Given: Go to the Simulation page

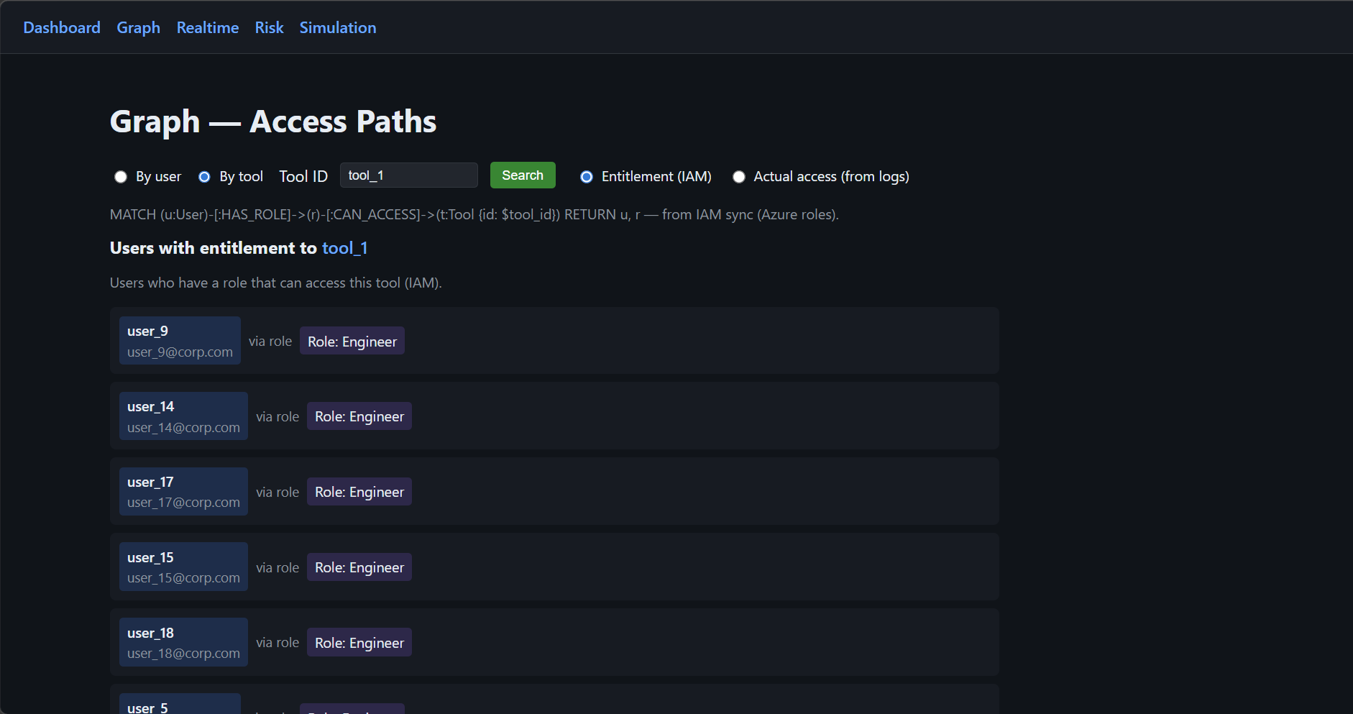Looking at the screenshot, I should coord(338,27).
